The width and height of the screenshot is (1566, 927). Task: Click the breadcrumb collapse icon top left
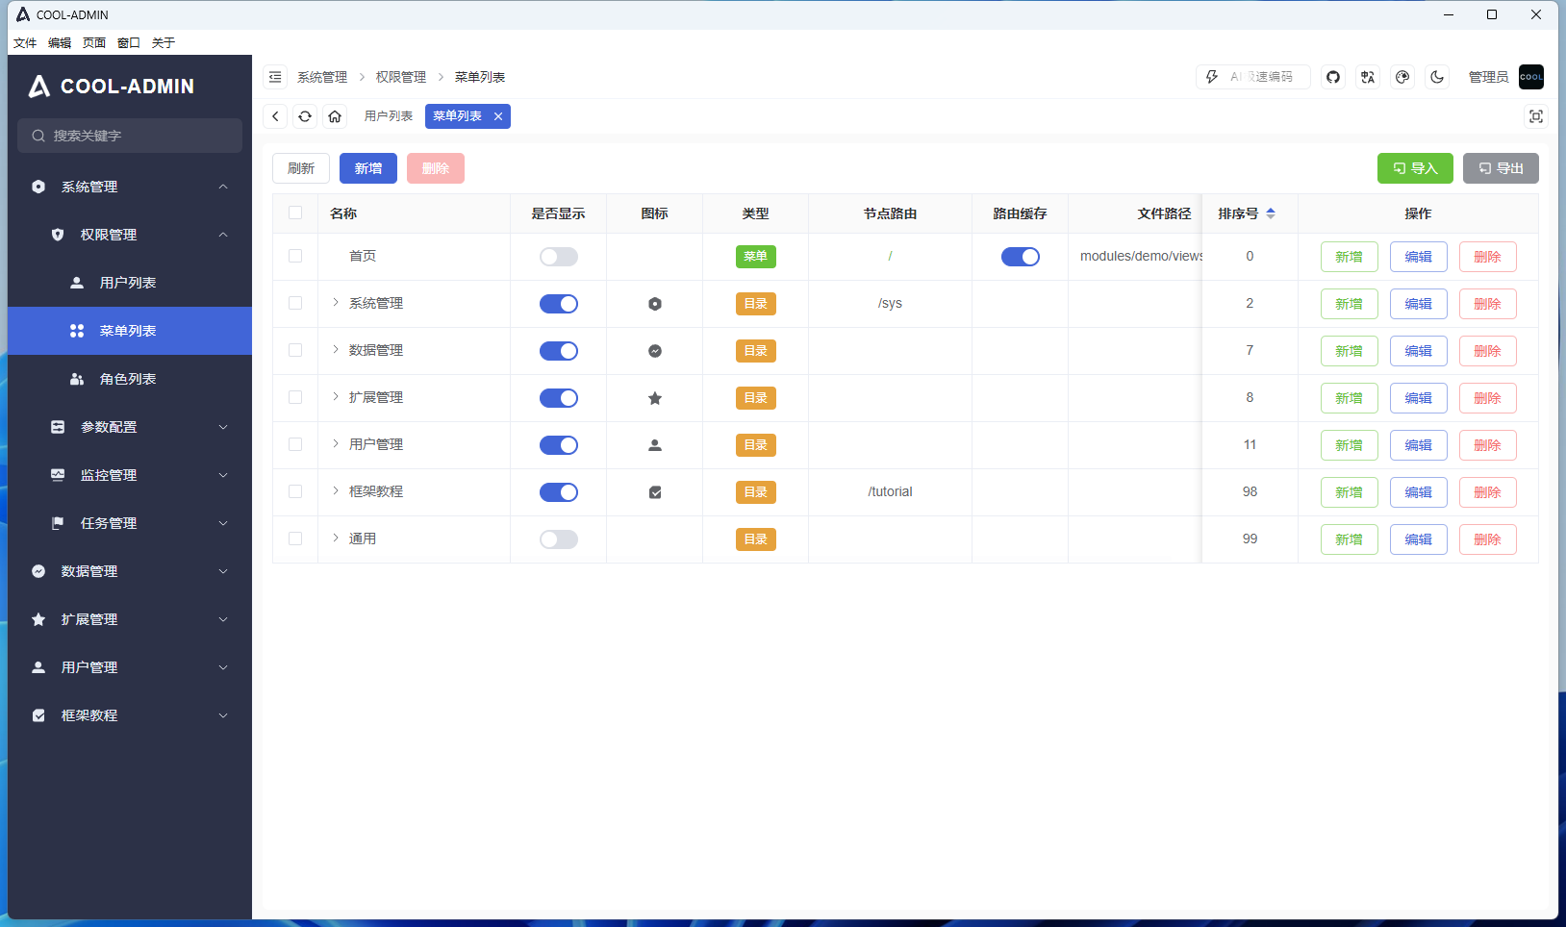[276, 77]
